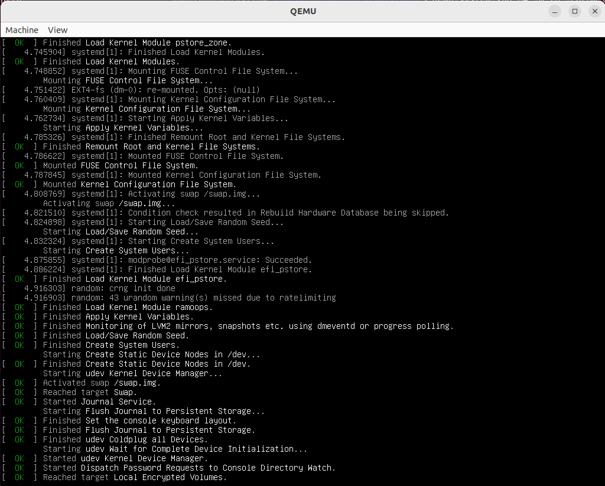Close the QEMU window
This screenshot has height=486, width=605.
click(595, 11)
